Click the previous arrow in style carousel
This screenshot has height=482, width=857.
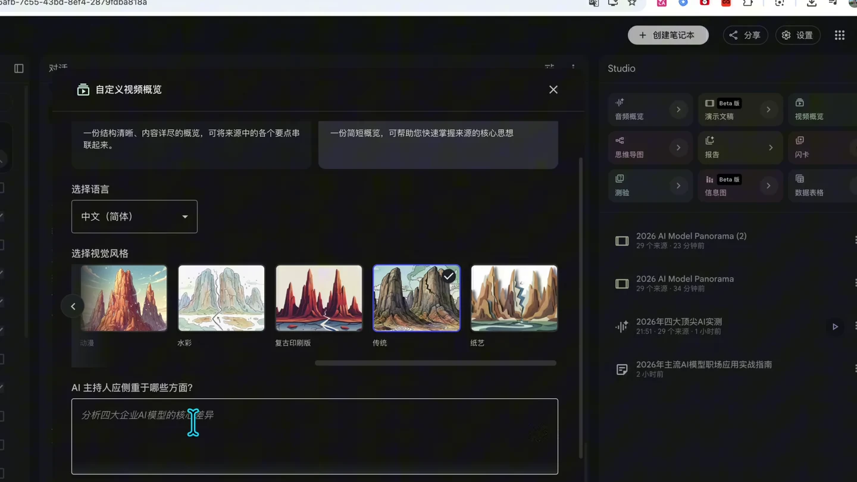73,306
